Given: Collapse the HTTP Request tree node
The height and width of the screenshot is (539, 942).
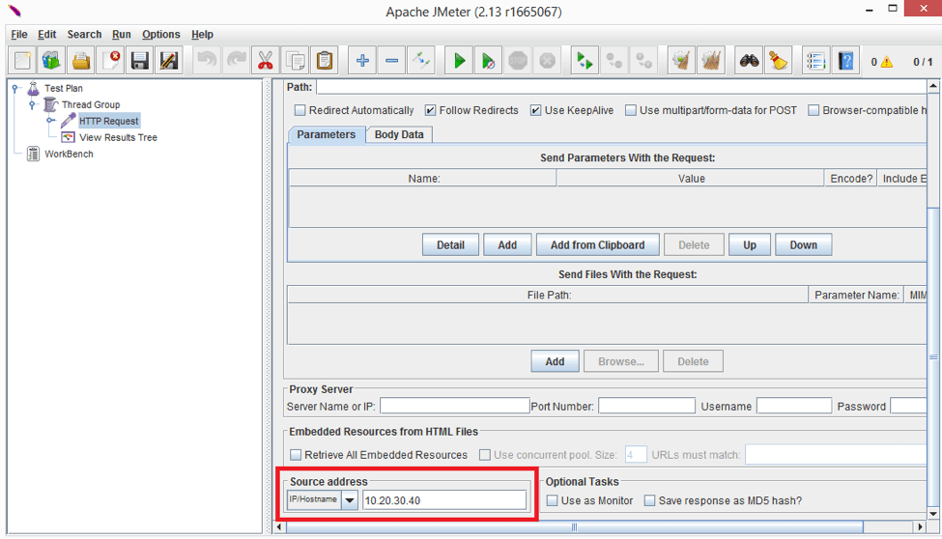Looking at the screenshot, I should click(50, 121).
